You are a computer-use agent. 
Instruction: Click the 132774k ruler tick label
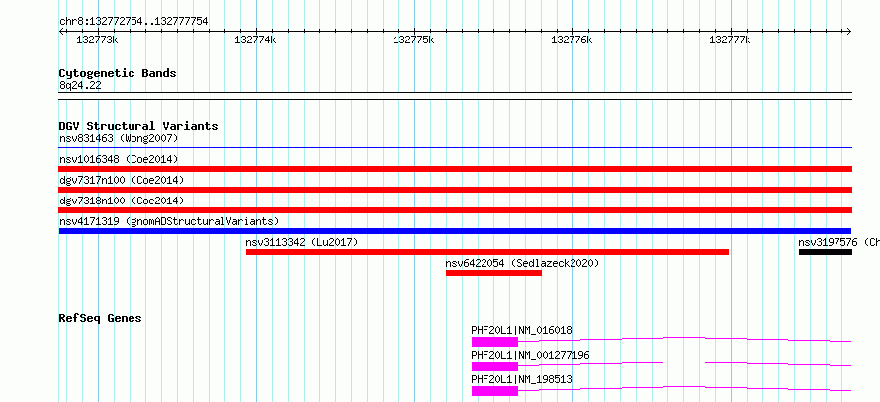click(255, 40)
